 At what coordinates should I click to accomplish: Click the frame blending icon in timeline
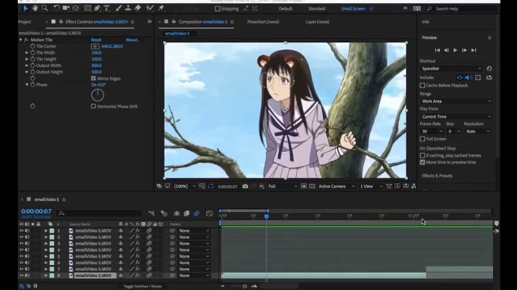187,213
